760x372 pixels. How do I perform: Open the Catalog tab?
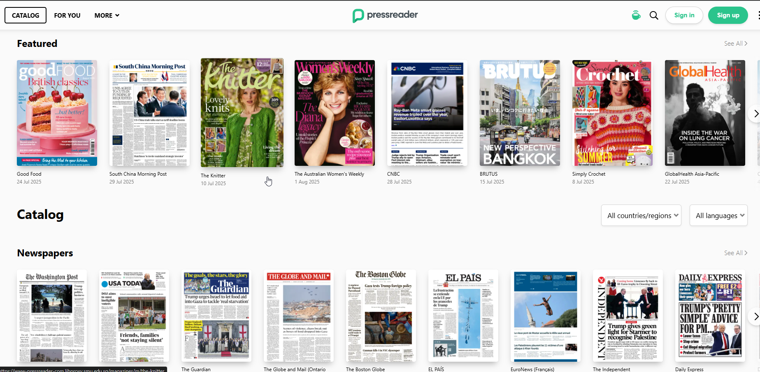(x=26, y=15)
